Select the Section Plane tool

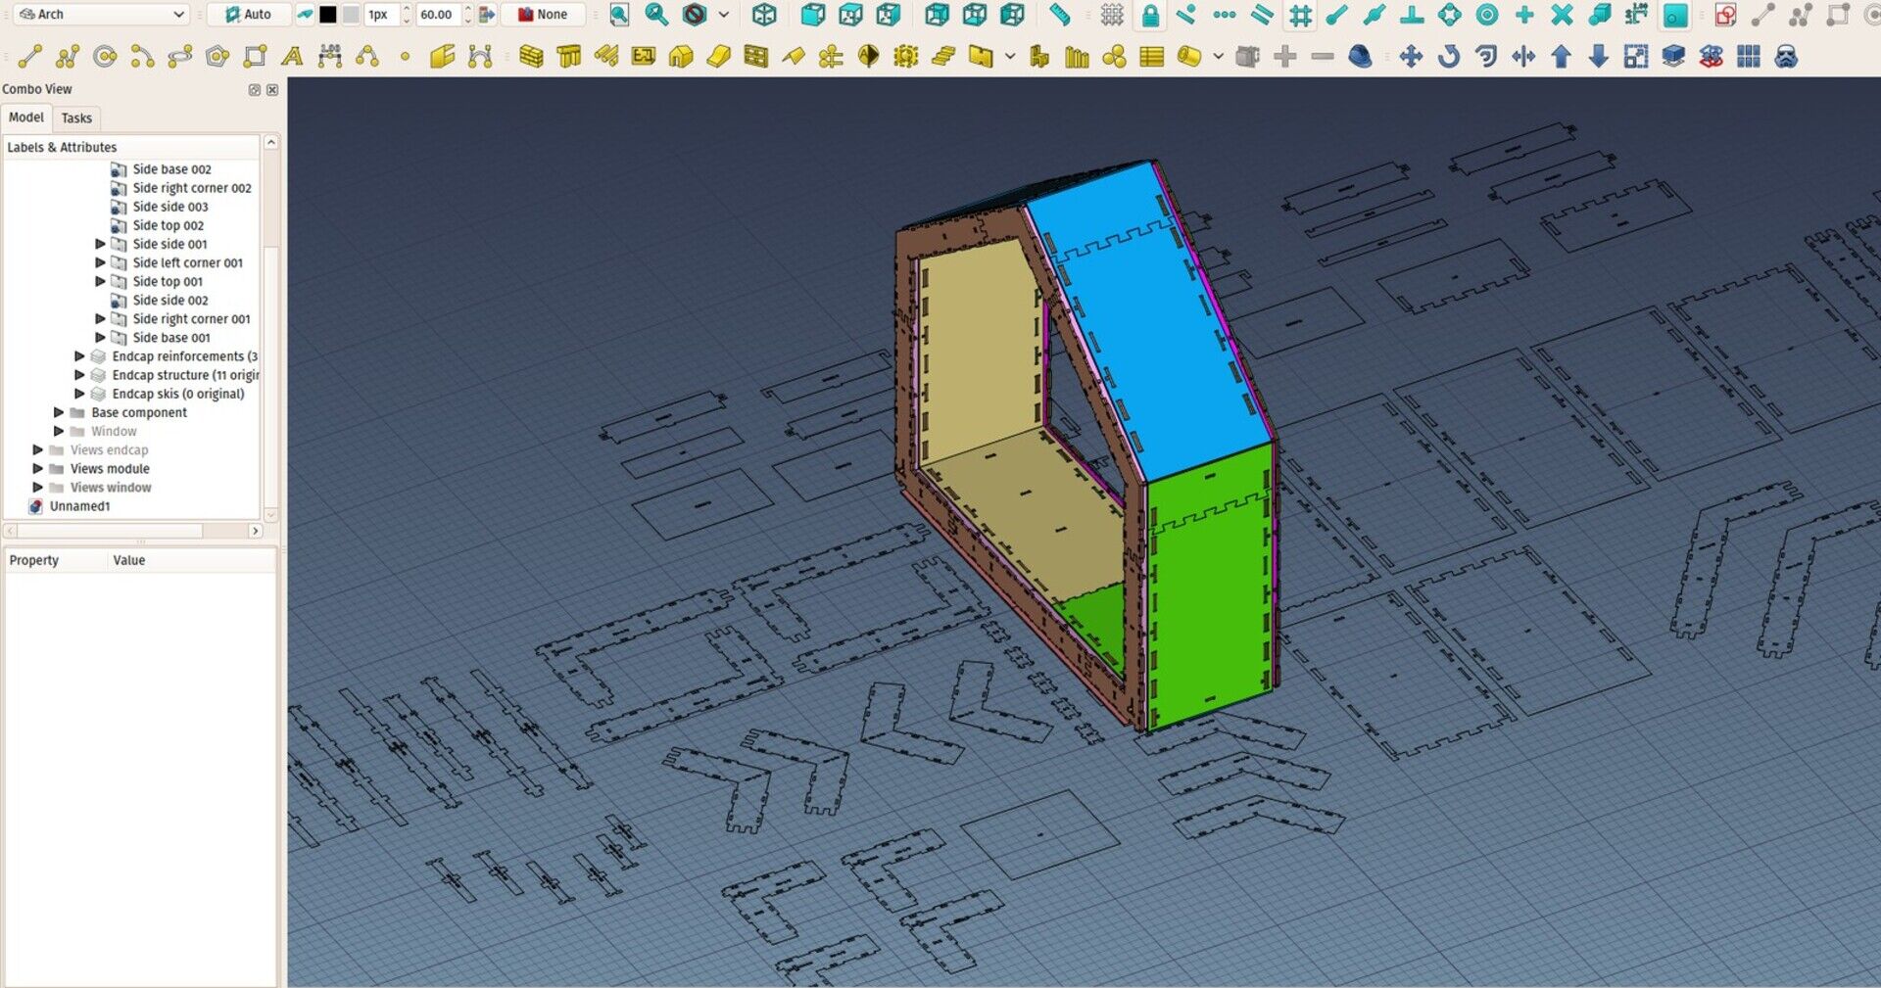click(x=868, y=57)
